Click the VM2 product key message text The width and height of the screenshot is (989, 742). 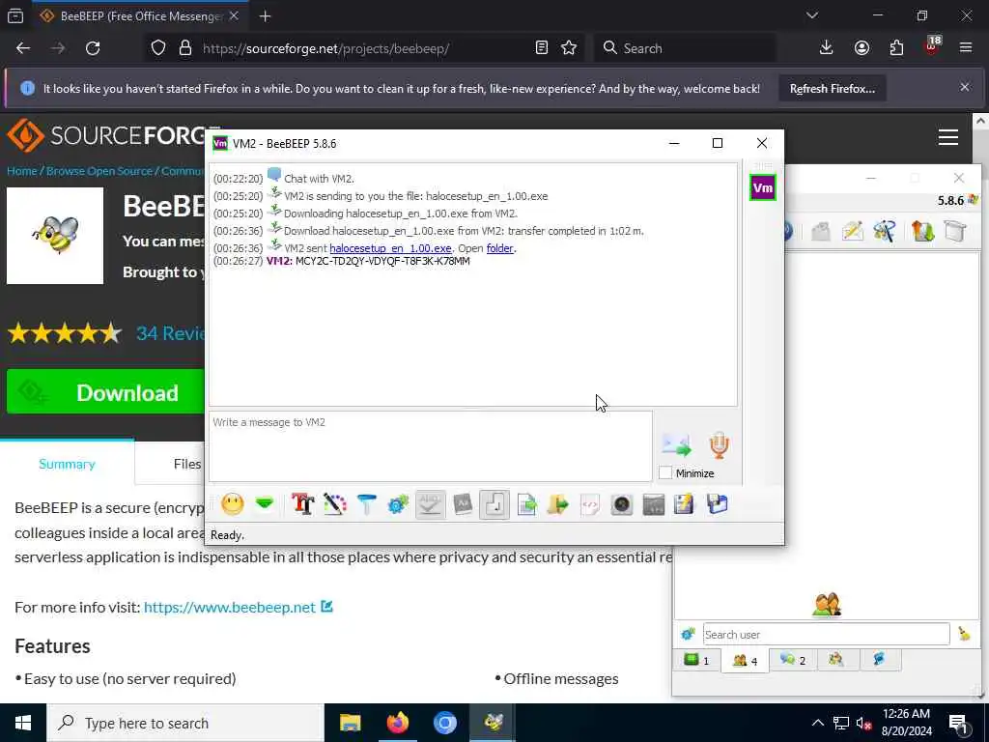coord(382,261)
